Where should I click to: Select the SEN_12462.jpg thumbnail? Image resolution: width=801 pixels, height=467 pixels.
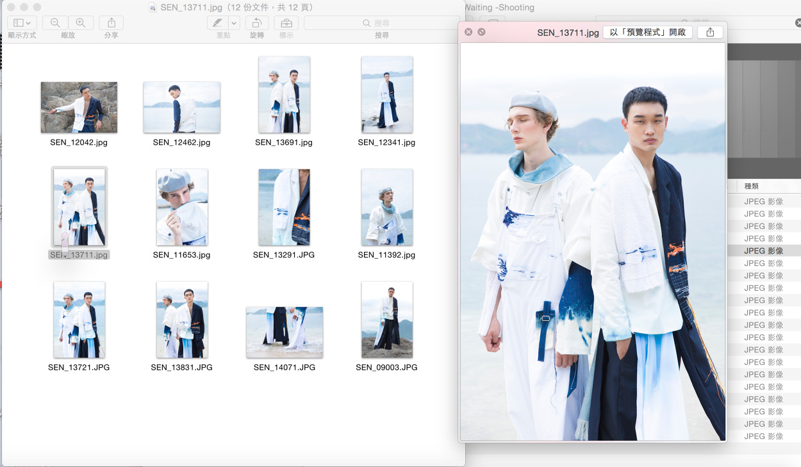tap(181, 107)
